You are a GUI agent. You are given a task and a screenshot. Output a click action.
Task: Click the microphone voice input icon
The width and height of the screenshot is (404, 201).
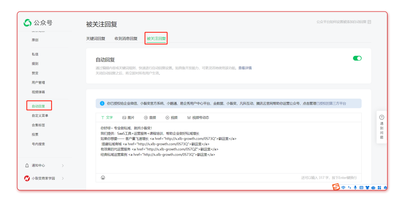pyautogui.click(x=355, y=188)
